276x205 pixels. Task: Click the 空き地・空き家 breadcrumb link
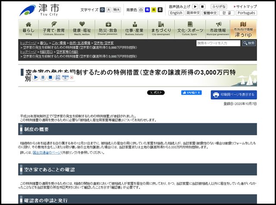point(103,43)
